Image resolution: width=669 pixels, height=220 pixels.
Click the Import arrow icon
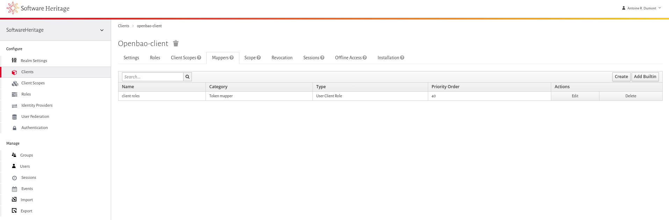(x=14, y=199)
